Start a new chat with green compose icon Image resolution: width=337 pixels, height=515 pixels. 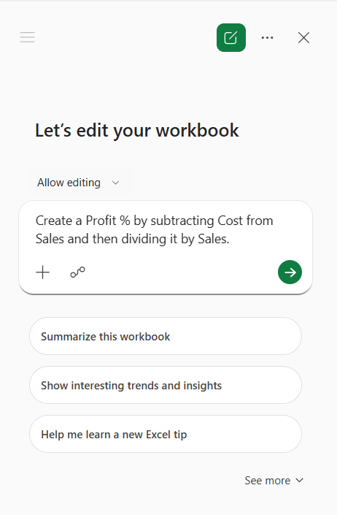[231, 37]
